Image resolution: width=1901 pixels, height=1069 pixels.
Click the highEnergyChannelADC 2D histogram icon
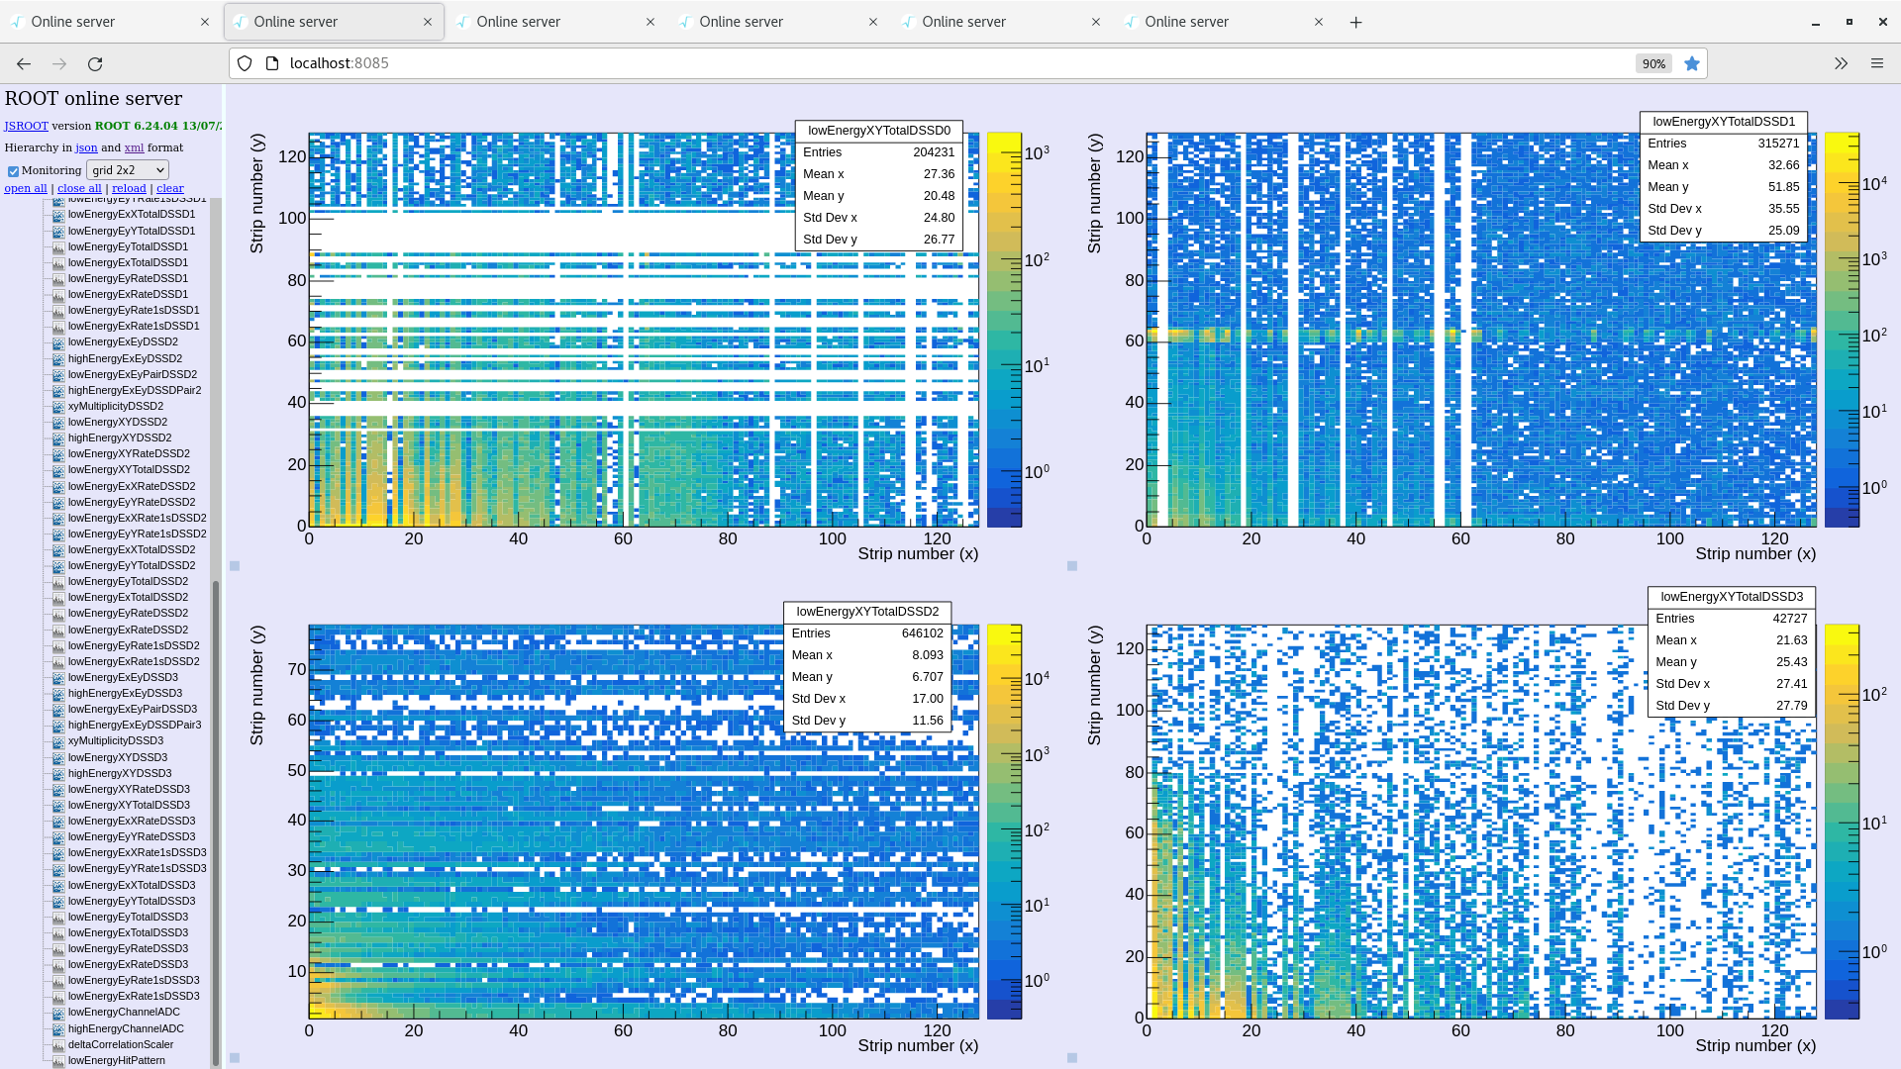(57, 1028)
